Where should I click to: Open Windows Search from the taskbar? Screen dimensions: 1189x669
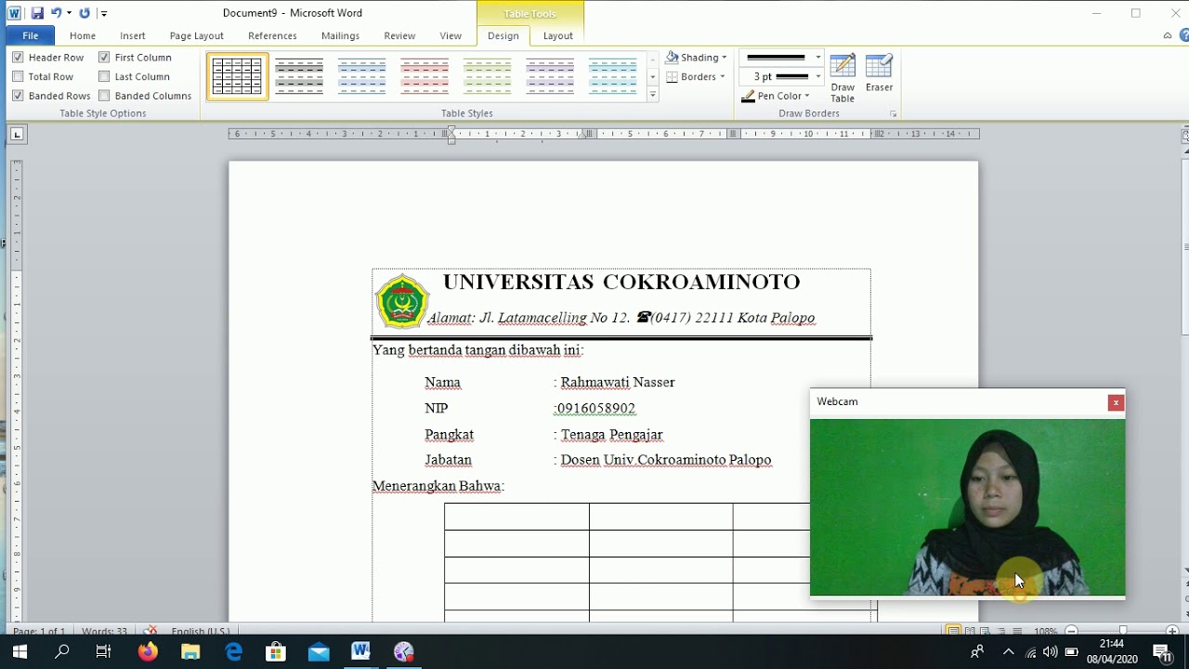62,651
